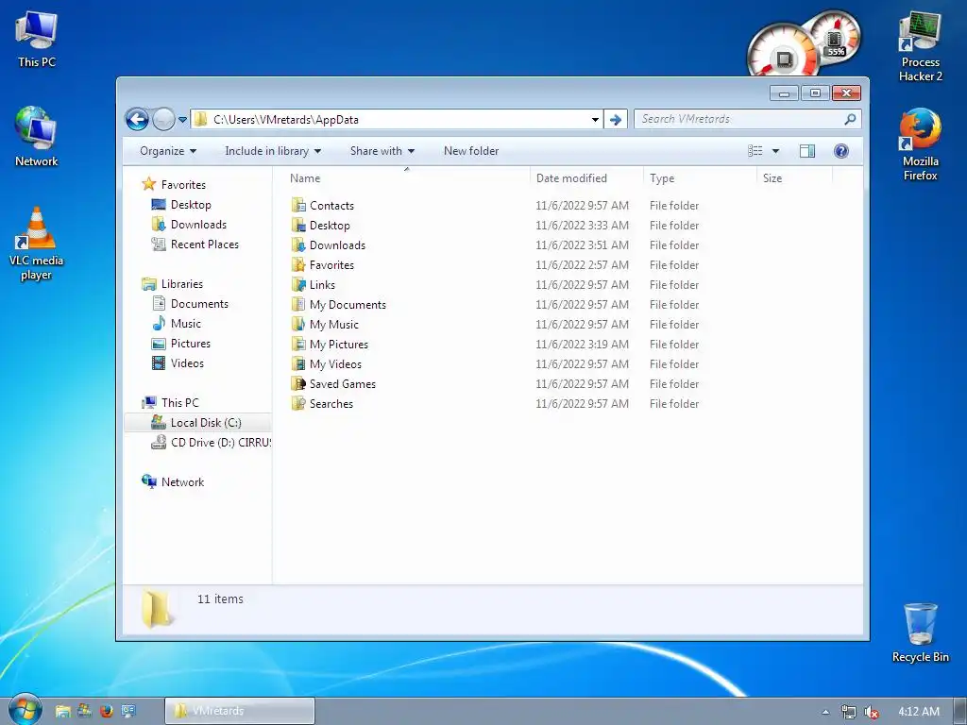The width and height of the screenshot is (967, 725).
Task: Select Libraries in the navigation pane
Action: pyautogui.click(x=172, y=283)
